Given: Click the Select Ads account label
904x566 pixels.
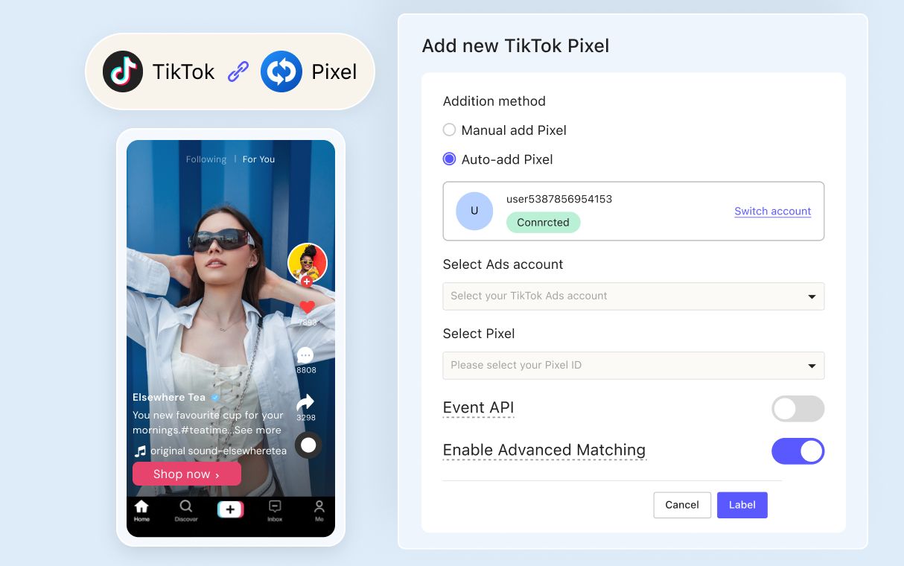Looking at the screenshot, I should (503, 264).
